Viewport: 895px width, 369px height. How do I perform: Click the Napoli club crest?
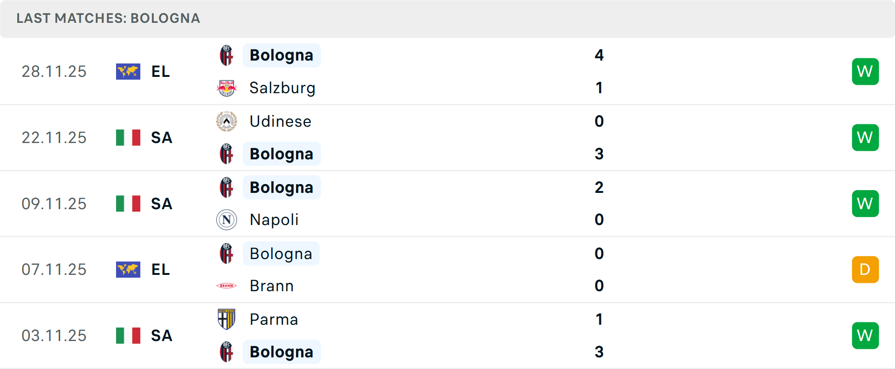coord(227,219)
